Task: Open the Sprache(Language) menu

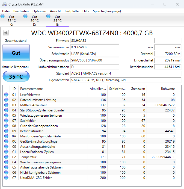Action: coord(107,11)
